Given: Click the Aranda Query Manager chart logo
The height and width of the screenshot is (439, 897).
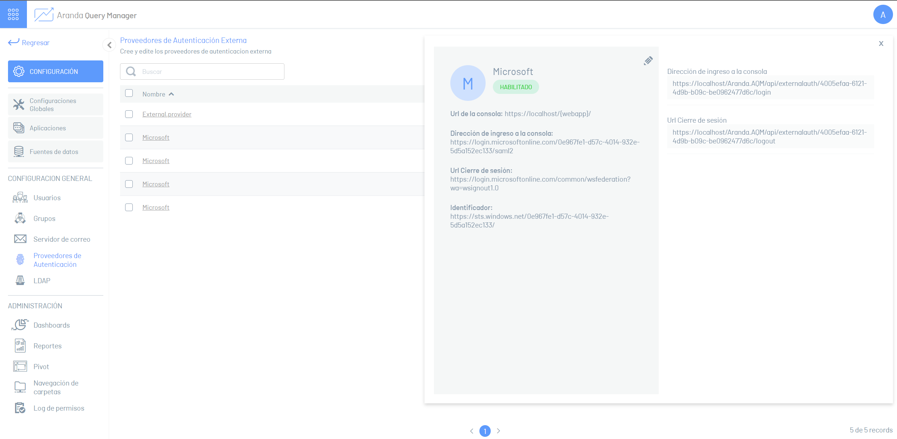Looking at the screenshot, I should tap(44, 15).
